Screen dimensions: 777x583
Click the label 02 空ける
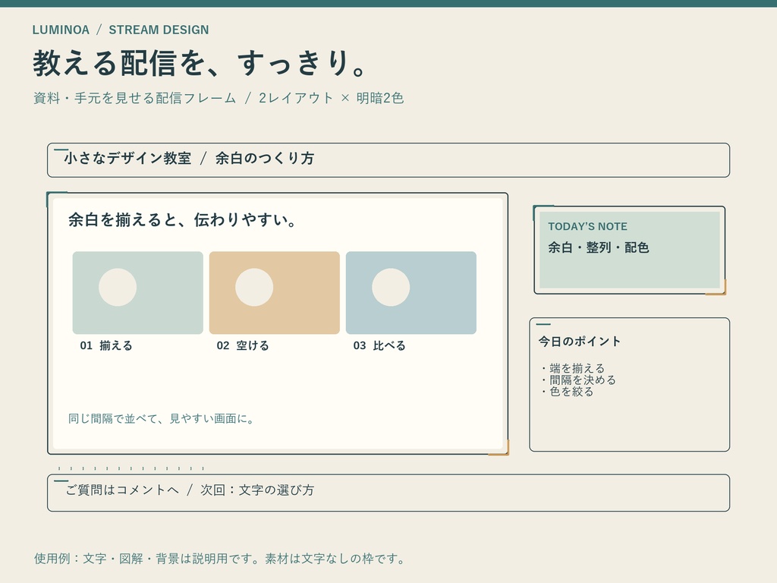[x=243, y=345]
